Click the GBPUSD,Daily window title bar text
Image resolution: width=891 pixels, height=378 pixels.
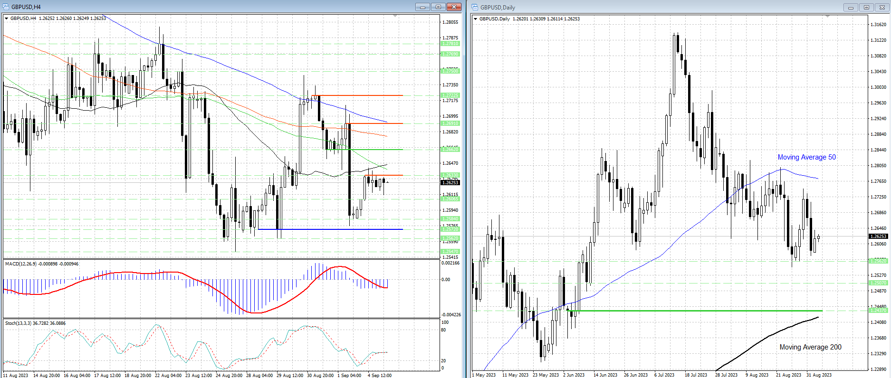pos(498,8)
